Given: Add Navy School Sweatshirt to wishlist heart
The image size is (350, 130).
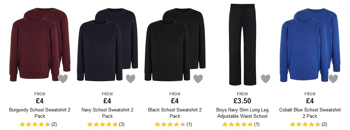Looking at the screenshot, I should [x=131, y=78].
